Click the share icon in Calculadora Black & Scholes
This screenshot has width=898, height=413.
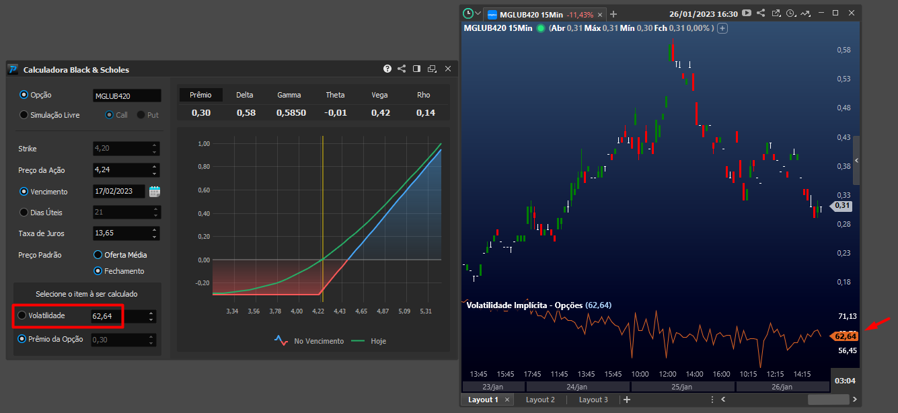point(402,69)
